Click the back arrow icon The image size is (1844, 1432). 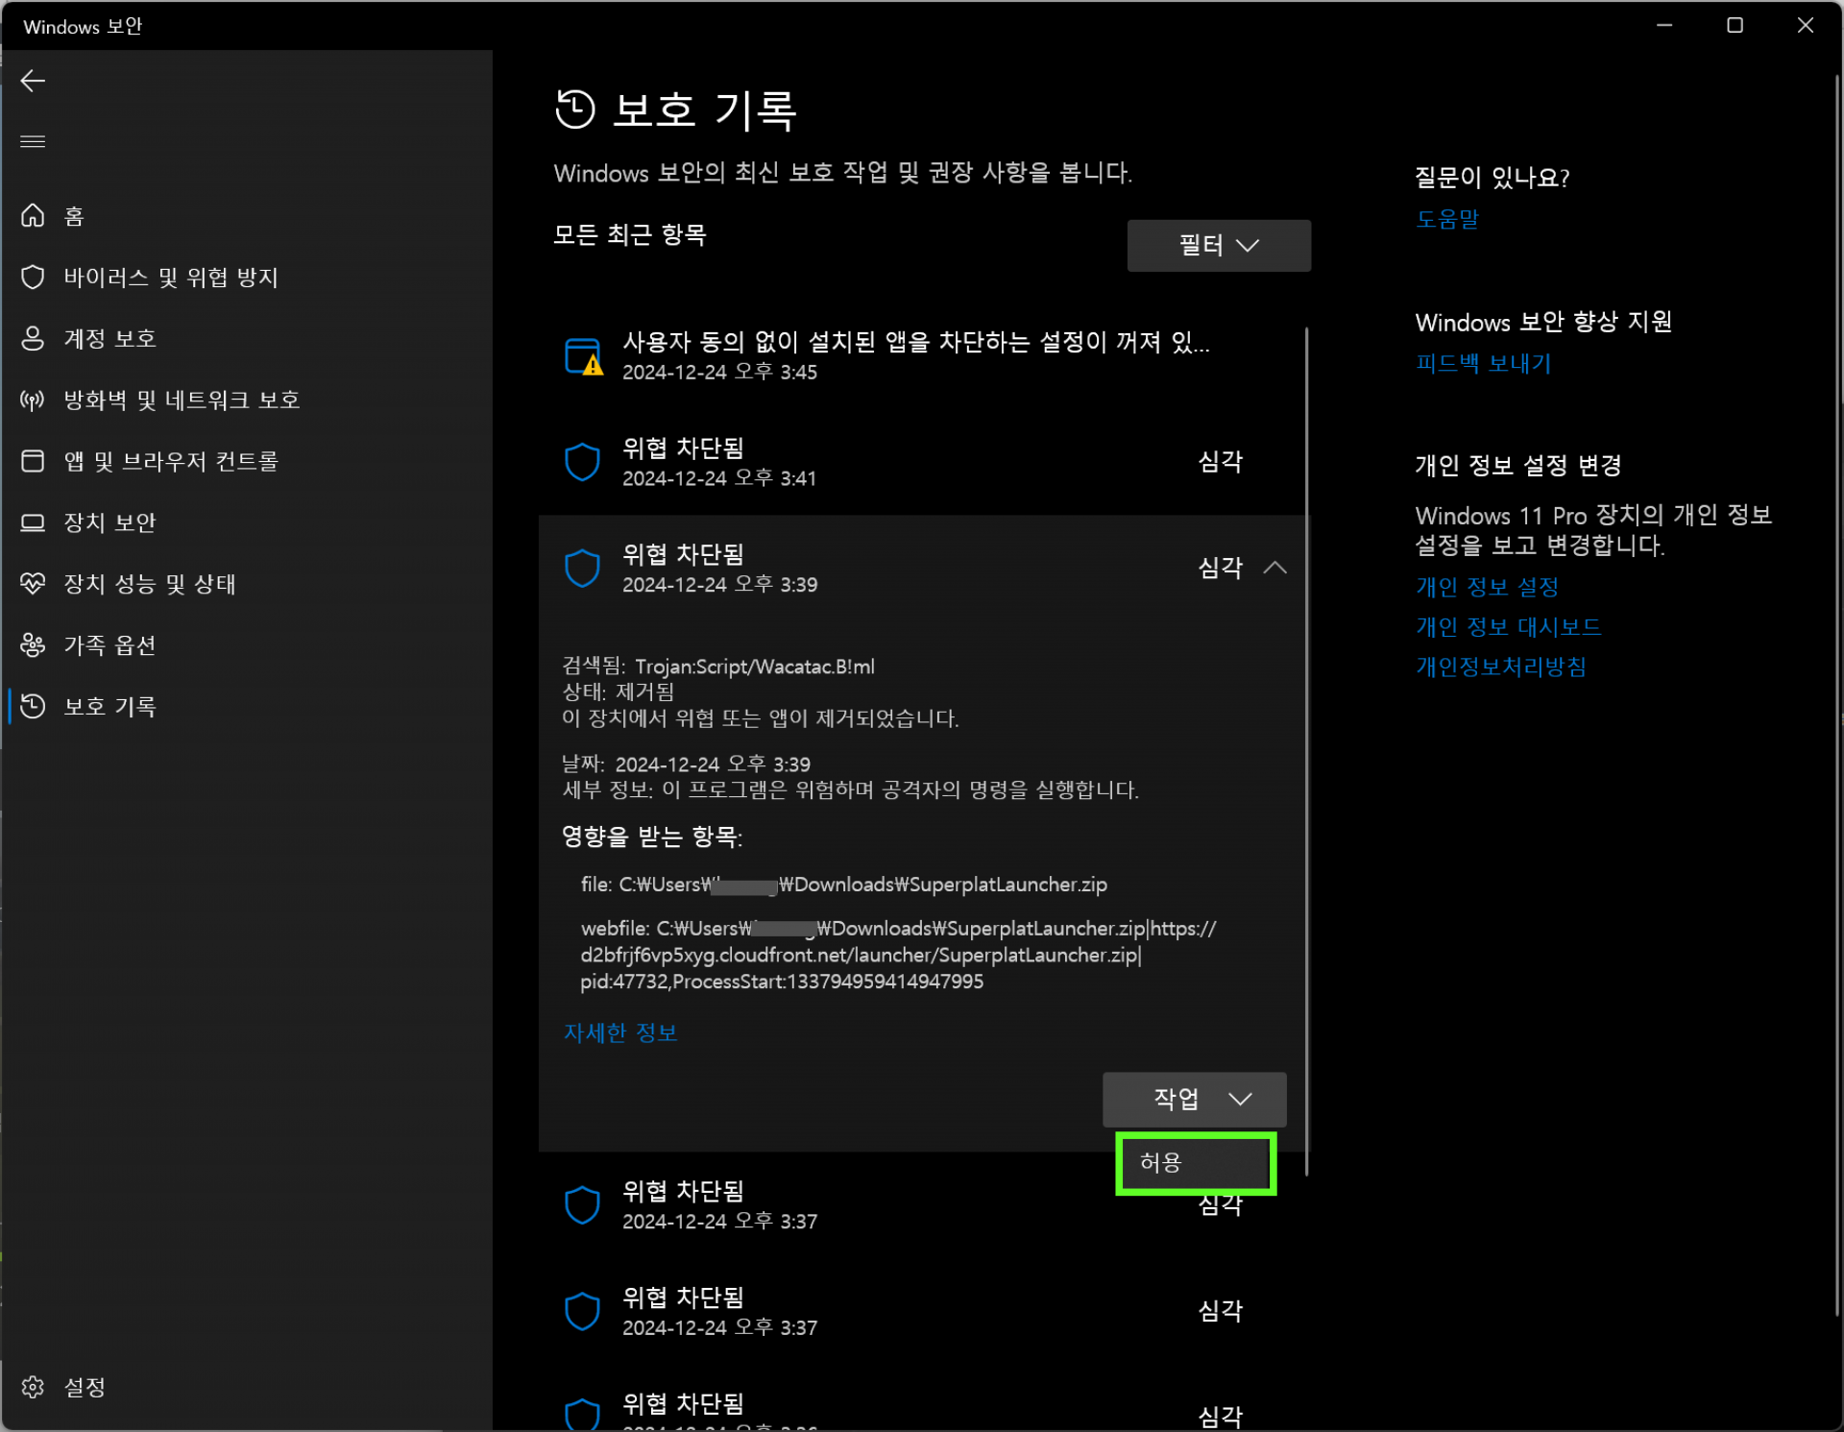[x=33, y=81]
